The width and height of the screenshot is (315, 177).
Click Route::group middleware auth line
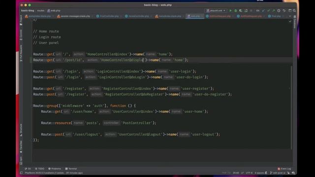[84, 106]
